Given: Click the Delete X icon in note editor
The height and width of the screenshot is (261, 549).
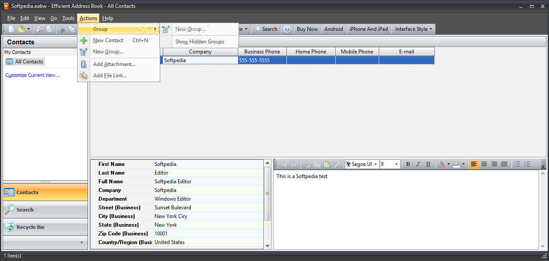Looking at the screenshot, I should coord(337,164).
